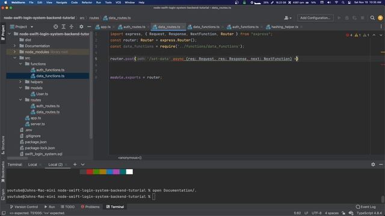Open macOS Spotlight search in menu bar

343,2
